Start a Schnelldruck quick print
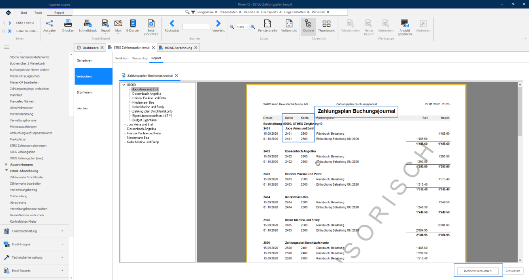 coord(88,26)
